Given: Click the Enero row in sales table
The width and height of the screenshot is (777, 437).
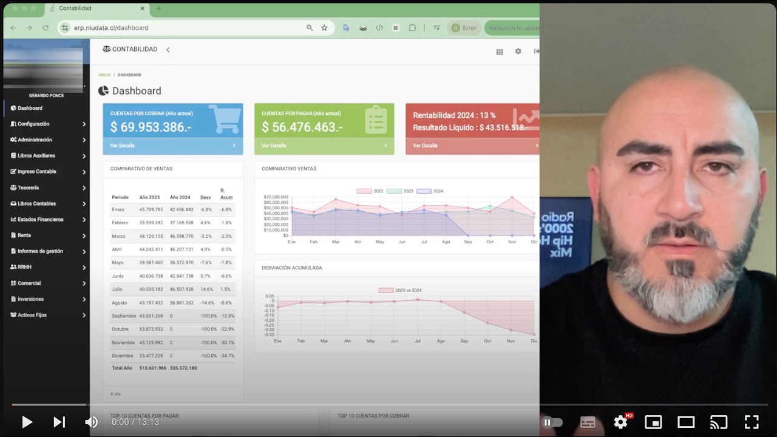Looking at the screenshot, I should [x=172, y=209].
